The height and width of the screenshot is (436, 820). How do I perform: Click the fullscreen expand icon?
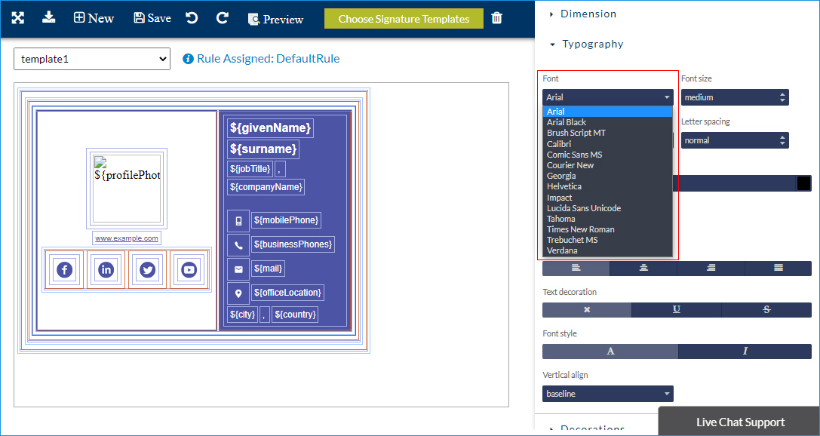click(x=18, y=18)
